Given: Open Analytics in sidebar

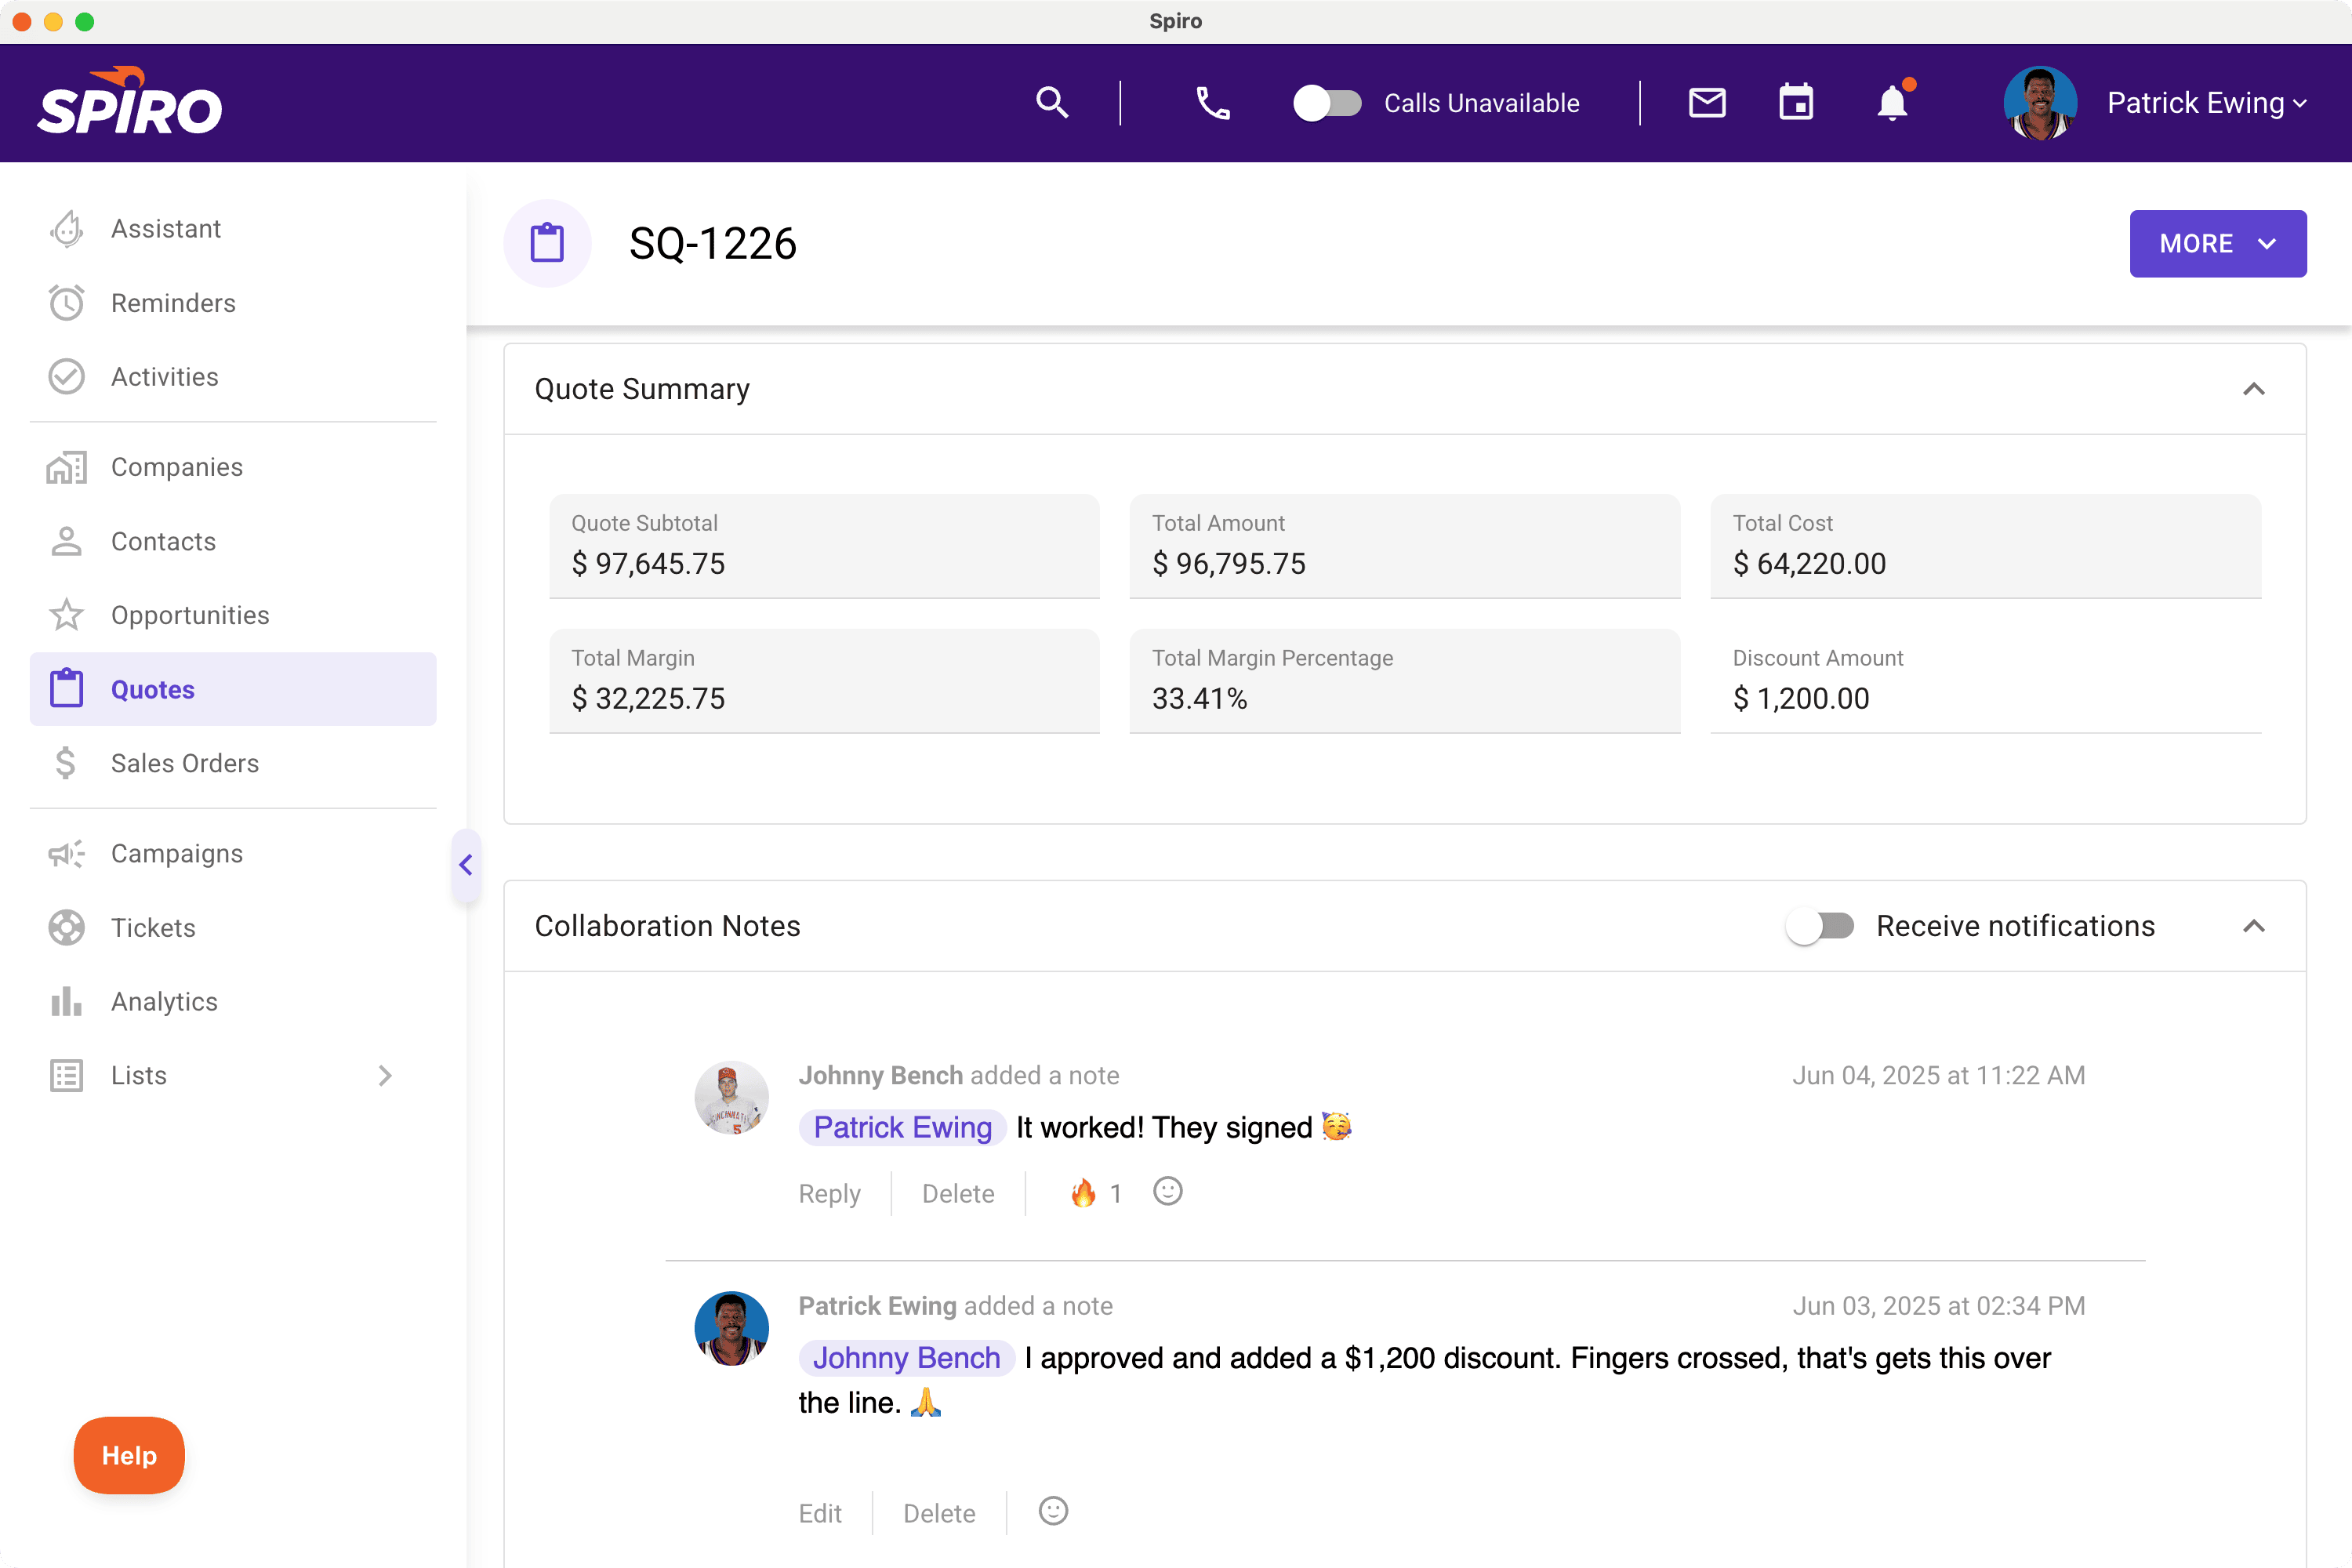Looking at the screenshot, I should click(233, 1001).
